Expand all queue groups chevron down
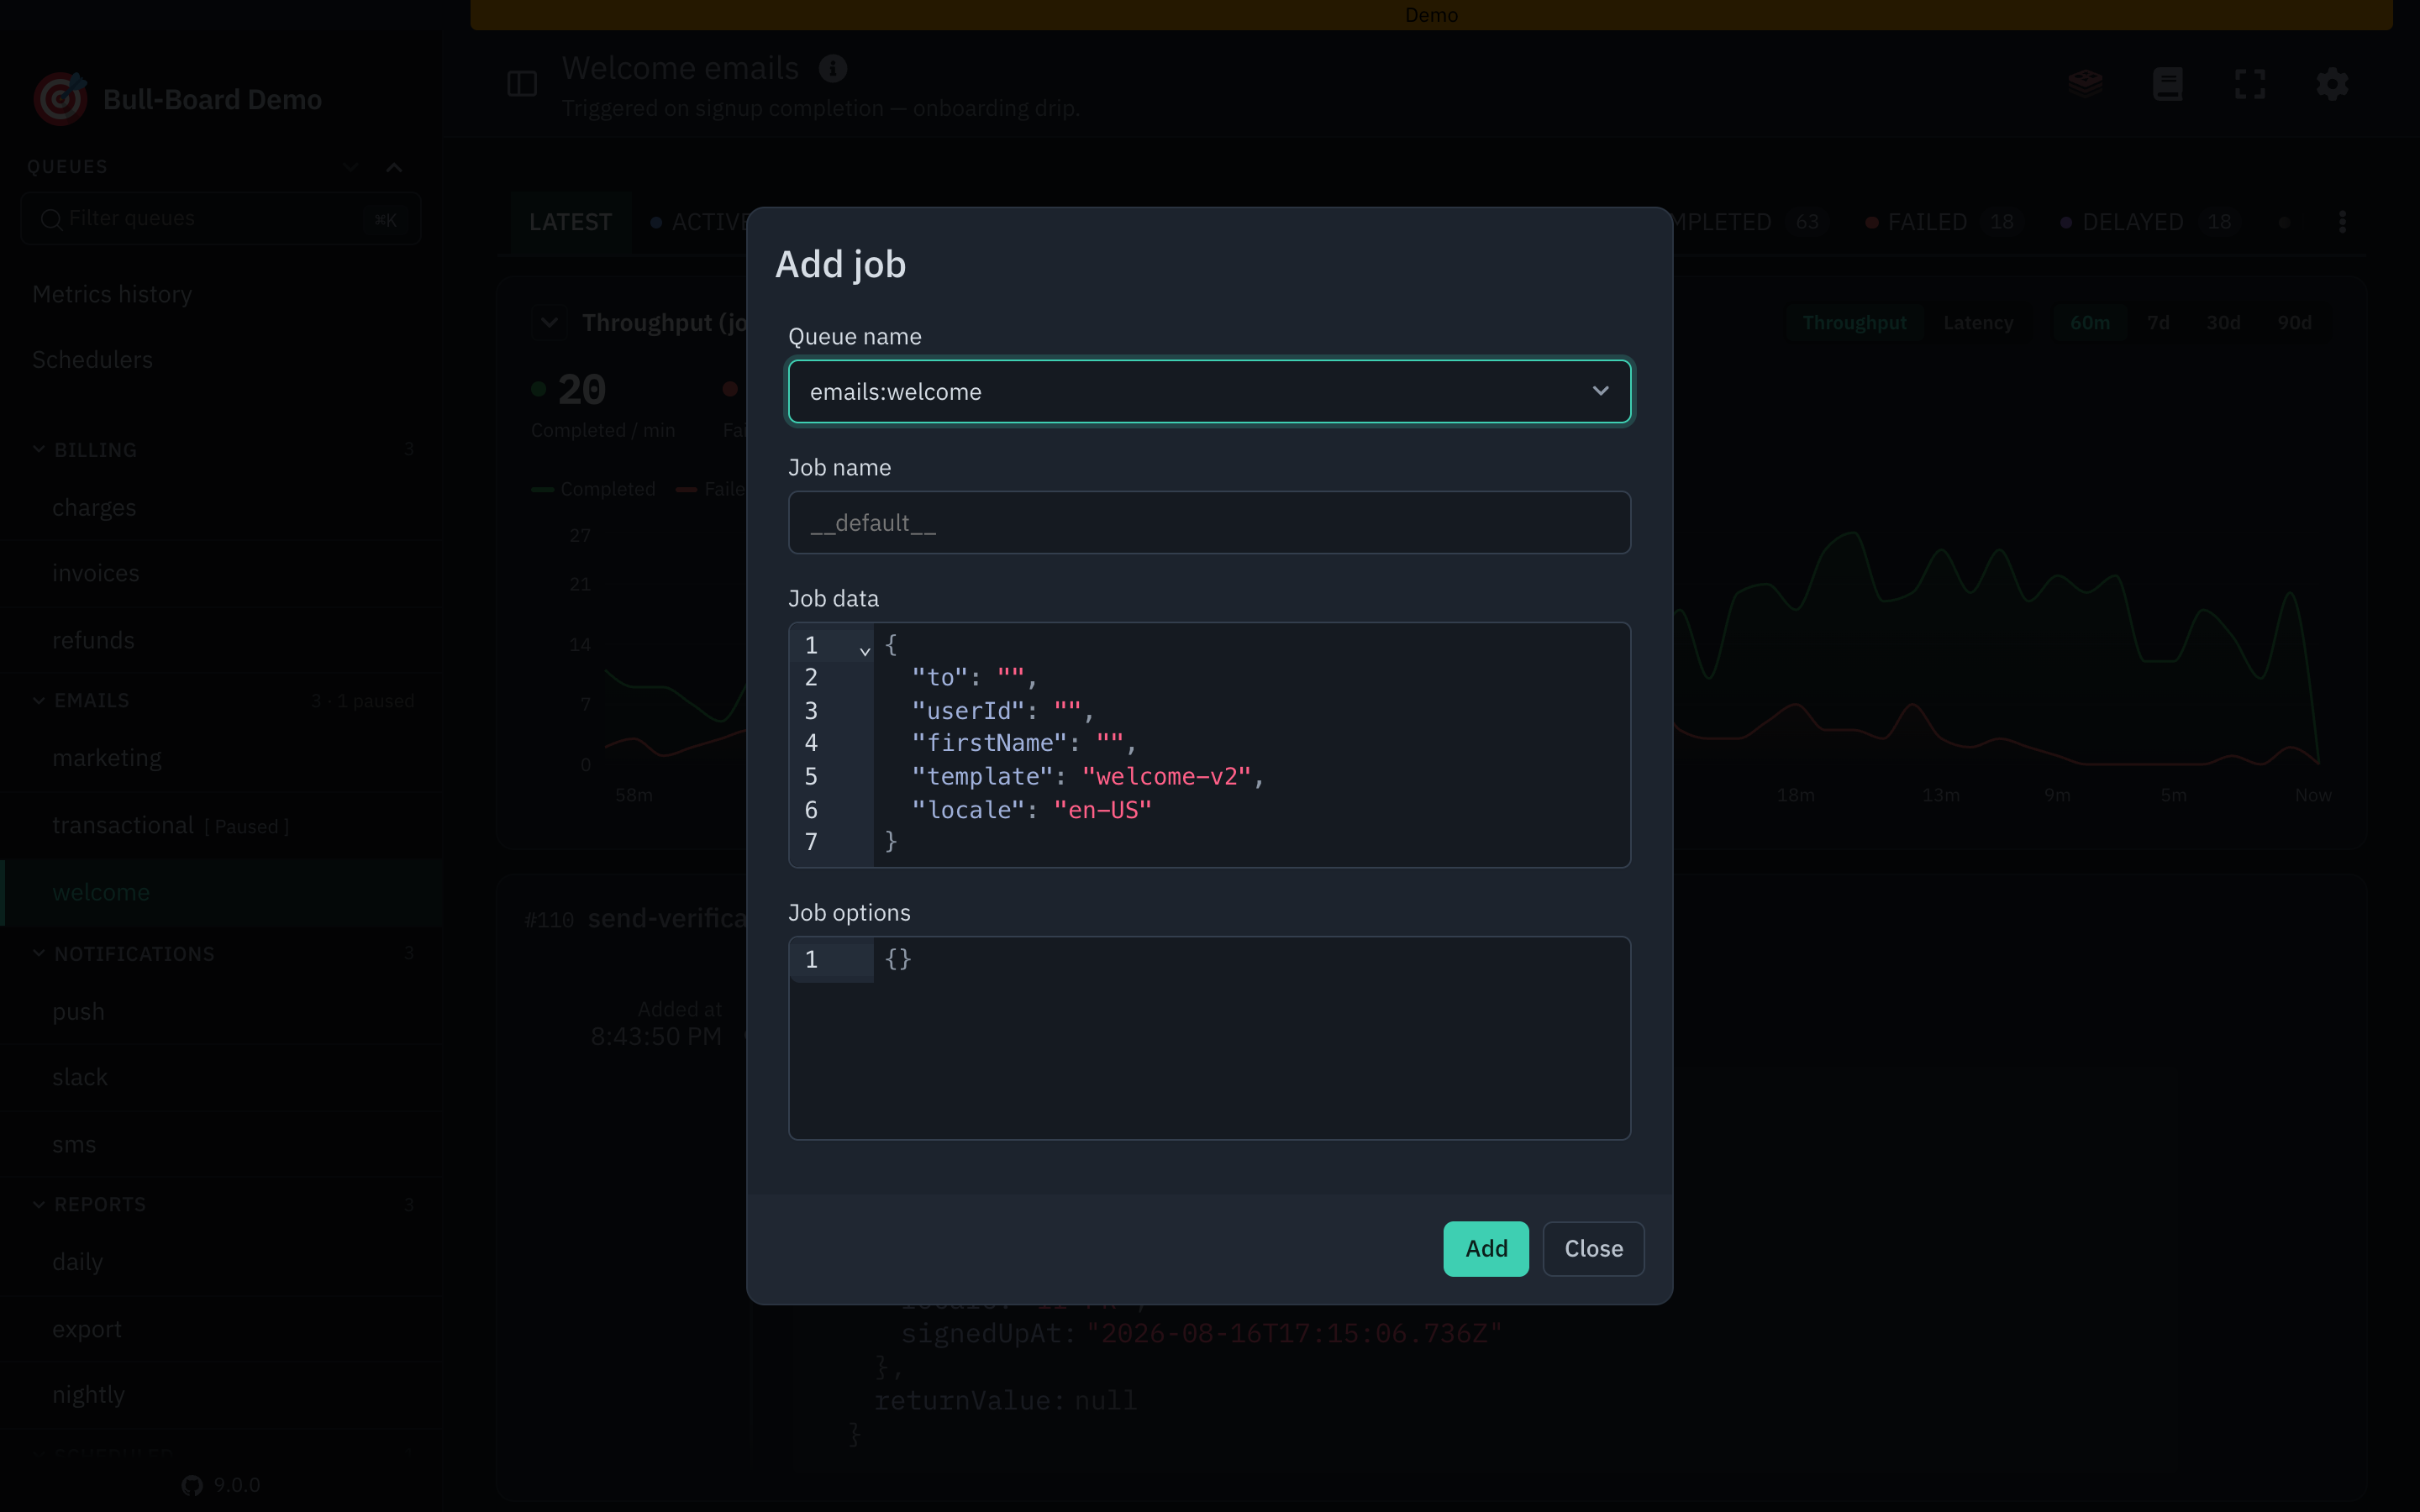Screen dimensions: 2420x1512 point(350,167)
